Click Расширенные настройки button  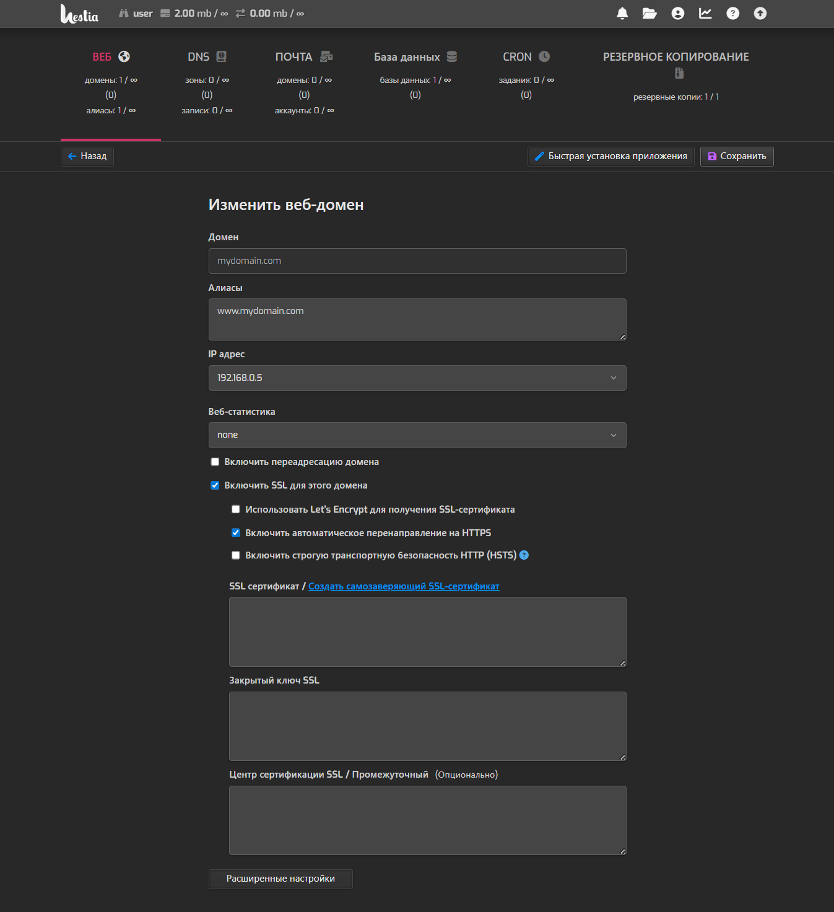coord(280,879)
